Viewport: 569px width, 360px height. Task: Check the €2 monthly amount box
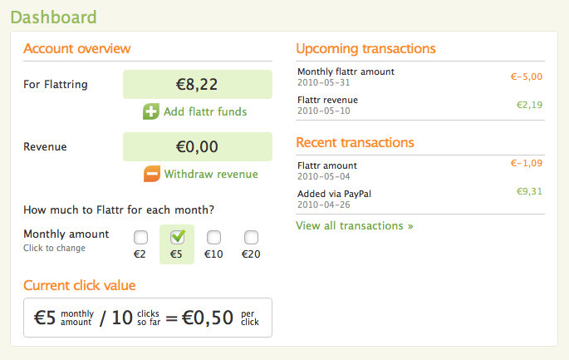(140, 238)
